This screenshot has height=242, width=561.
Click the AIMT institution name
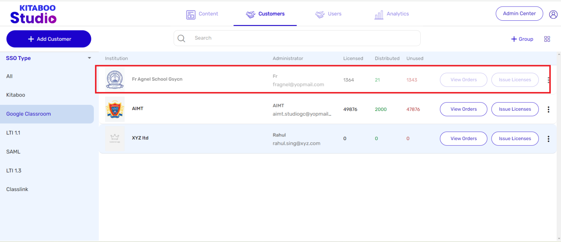(x=138, y=108)
